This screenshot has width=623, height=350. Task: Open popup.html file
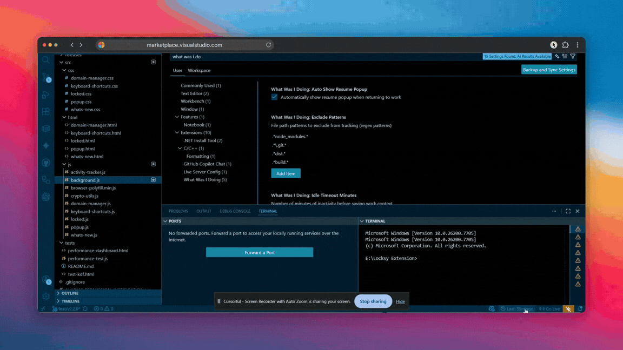[x=83, y=149]
